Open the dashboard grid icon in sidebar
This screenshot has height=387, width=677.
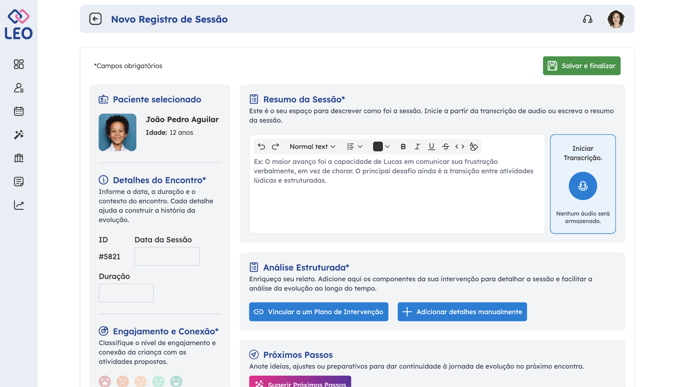[x=19, y=64]
